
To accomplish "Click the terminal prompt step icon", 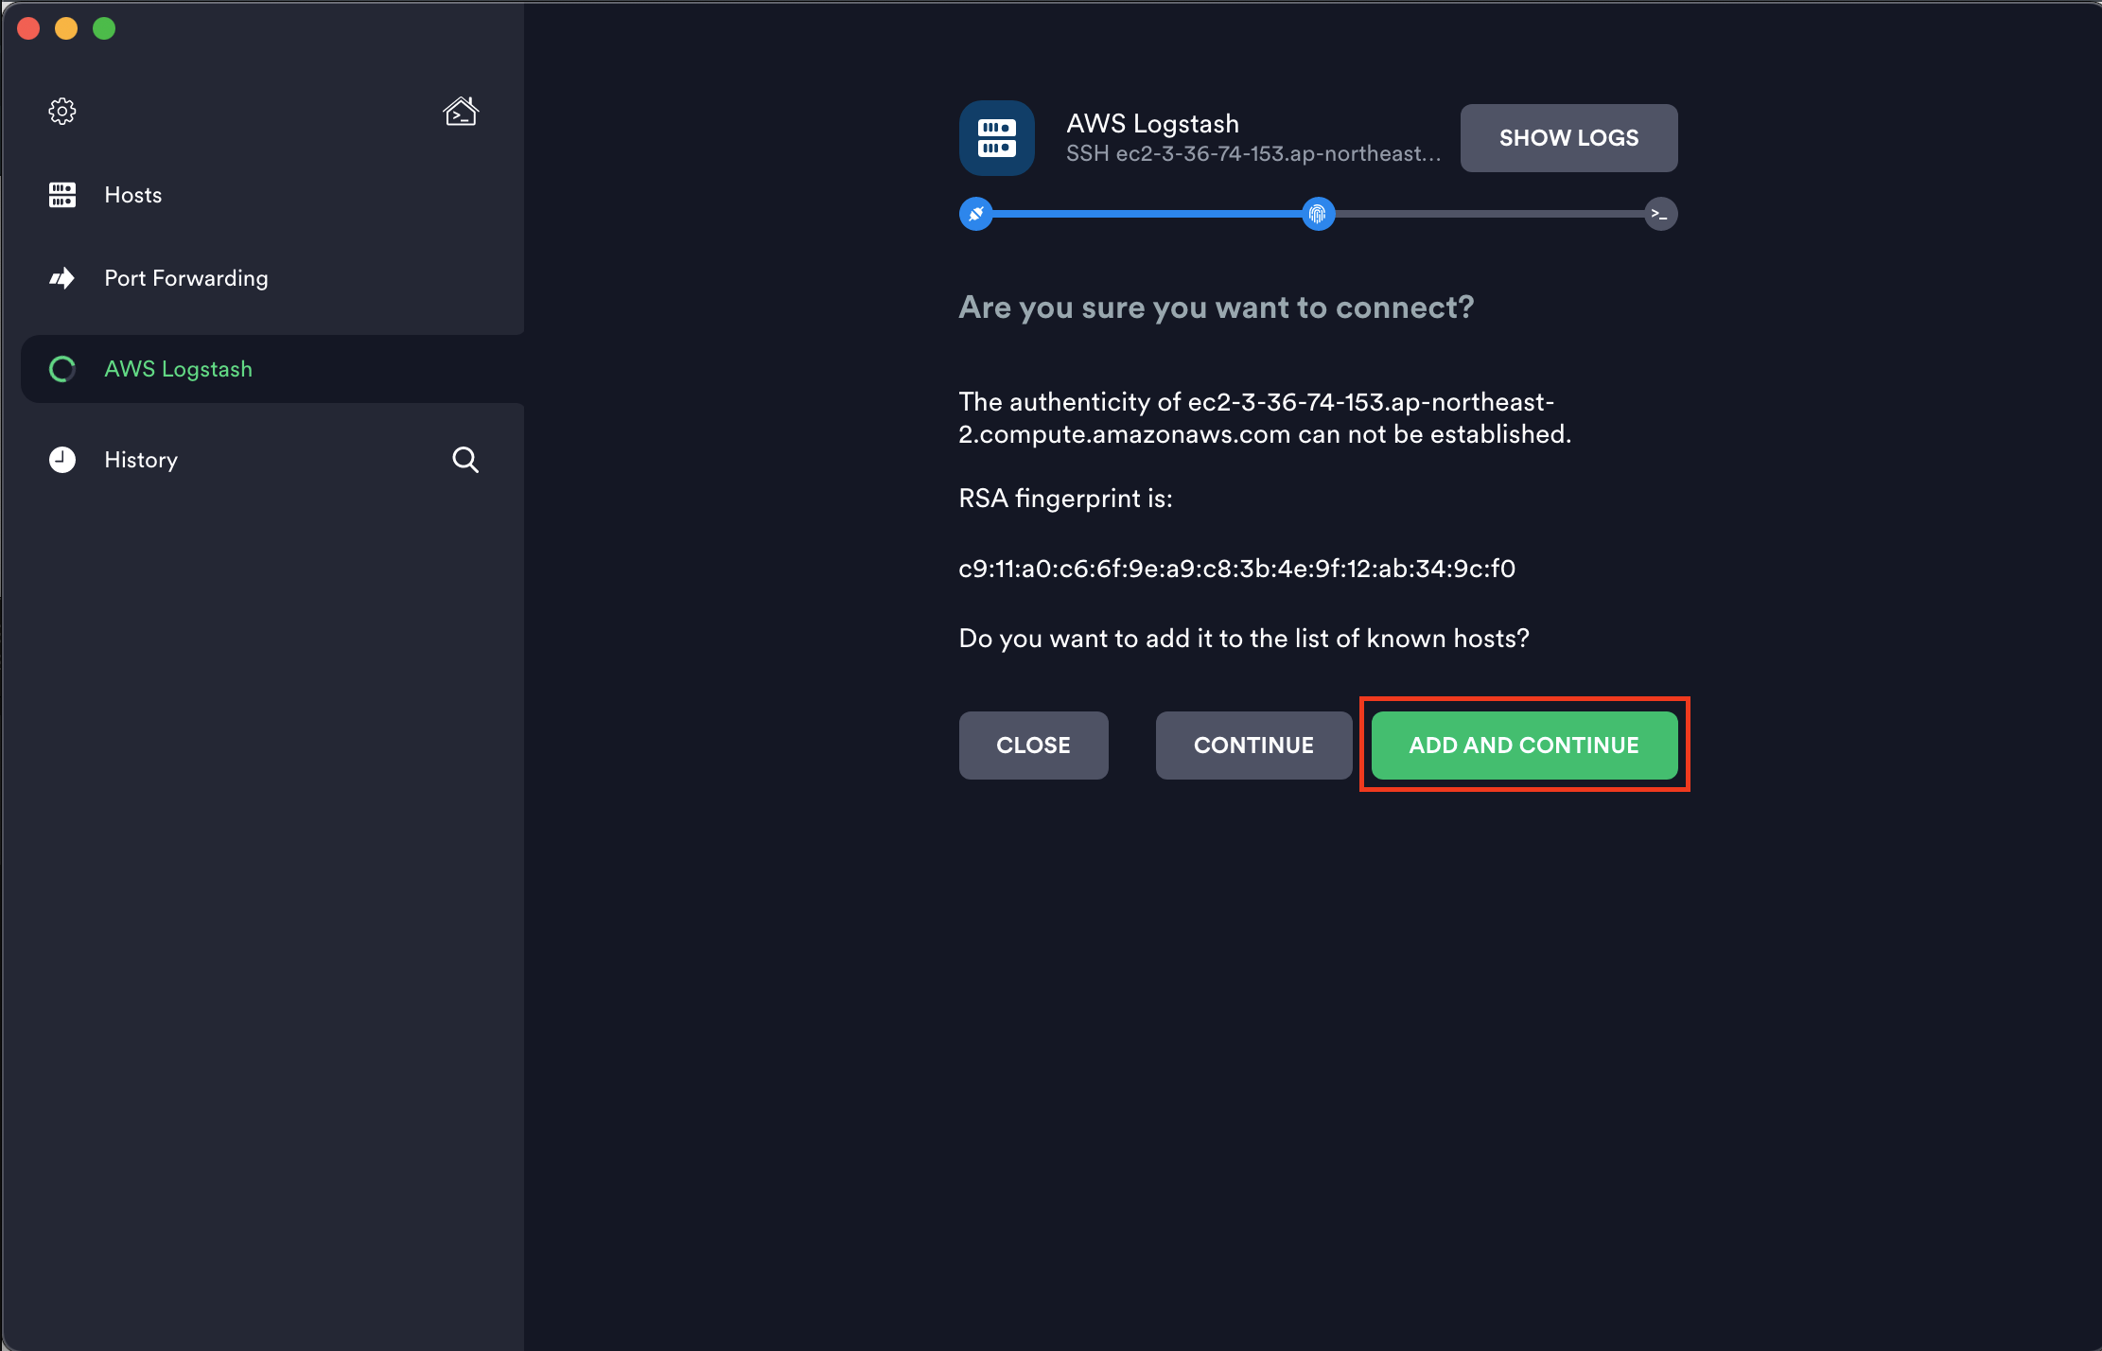I will (x=1660, y=214).
